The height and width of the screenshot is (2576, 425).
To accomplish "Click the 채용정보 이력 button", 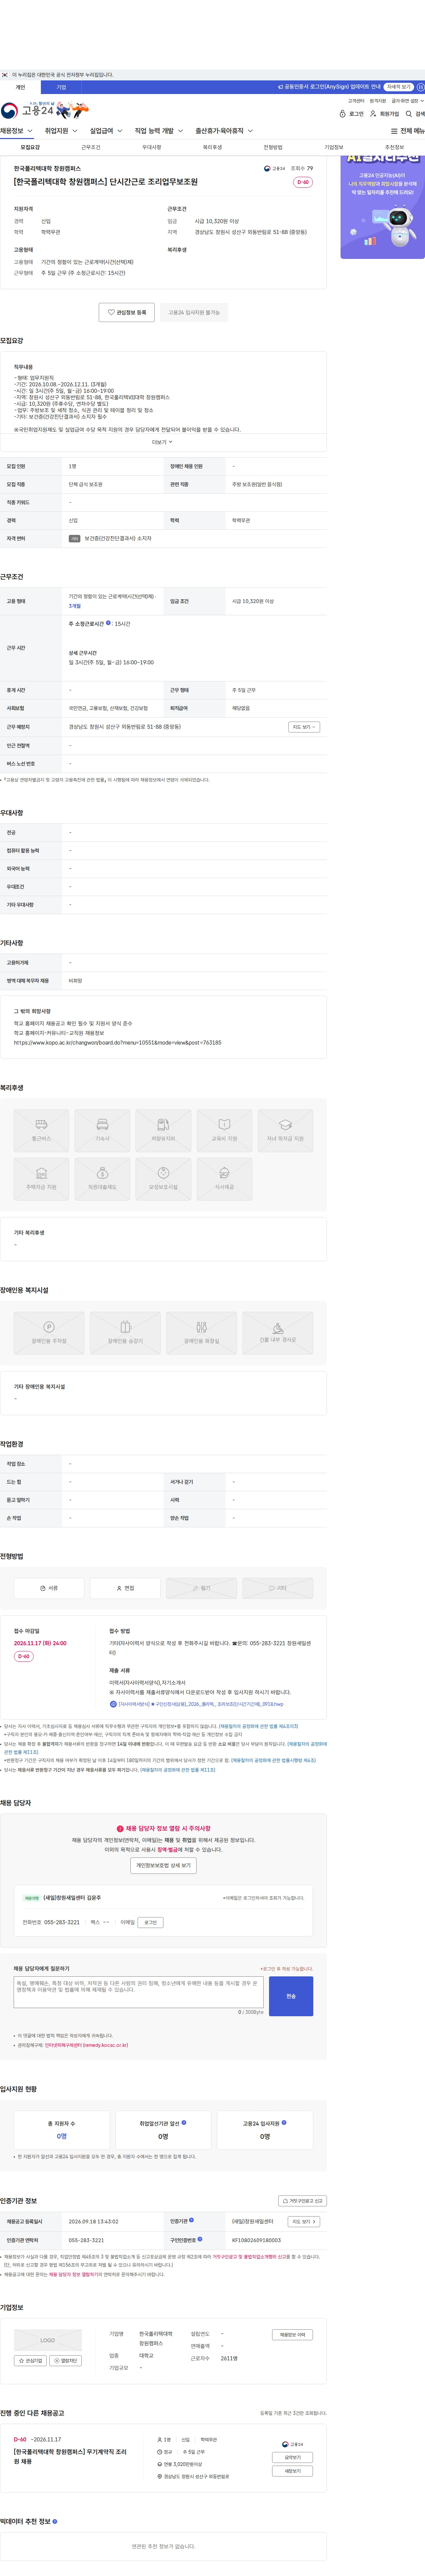I will click(292, 2335).
